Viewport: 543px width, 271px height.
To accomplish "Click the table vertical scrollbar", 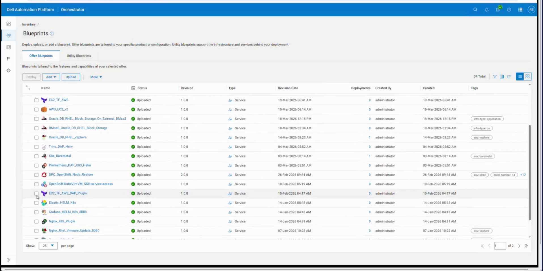I will (x=530, y=173).
